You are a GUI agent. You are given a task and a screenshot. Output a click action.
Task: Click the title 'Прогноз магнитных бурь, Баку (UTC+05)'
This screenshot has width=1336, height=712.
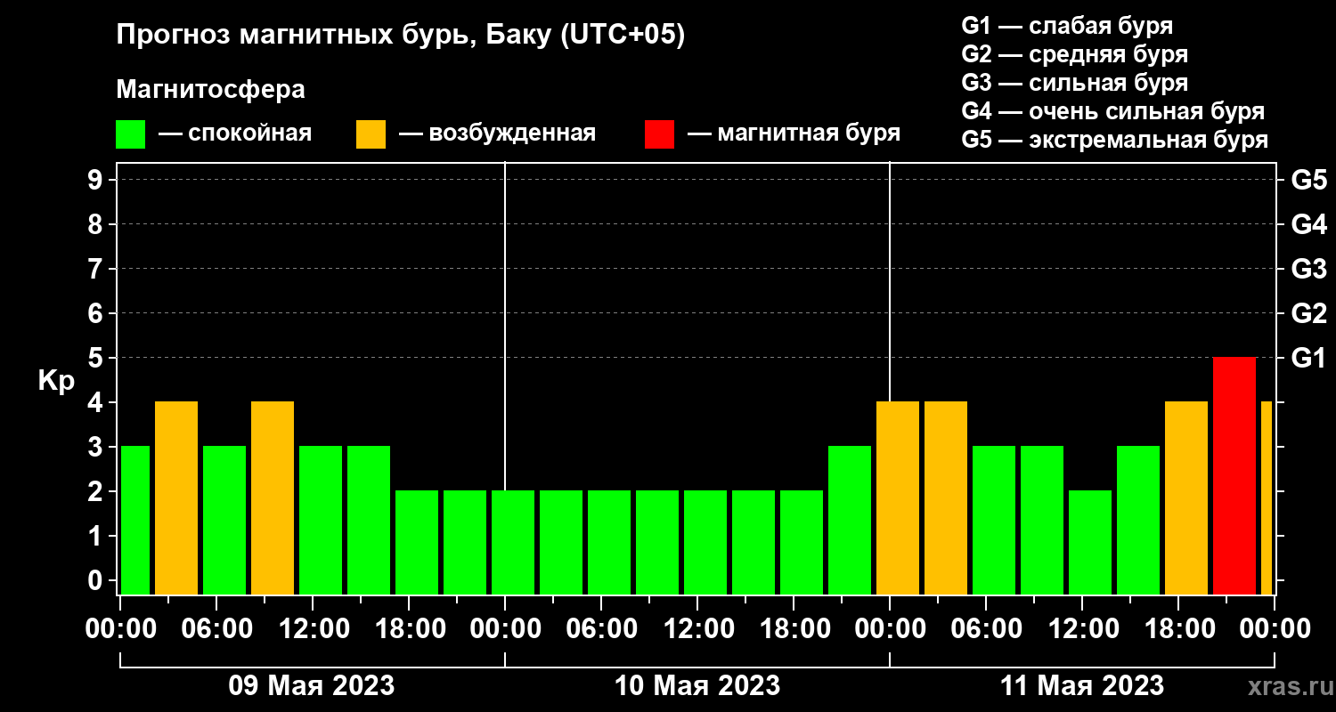pyautogui.click(x=401, y=35)
